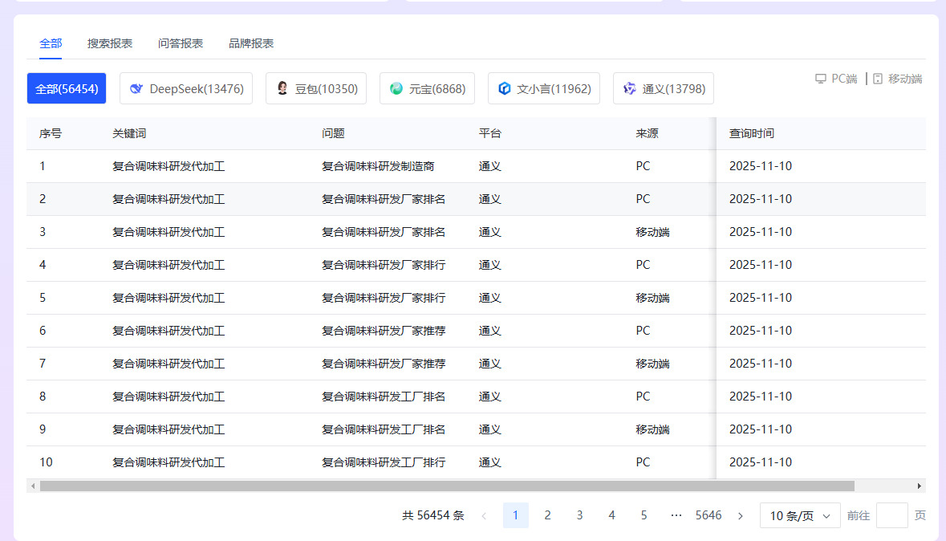Click the 前往 page number input box

pyautogui.click(x=891, y=515)
